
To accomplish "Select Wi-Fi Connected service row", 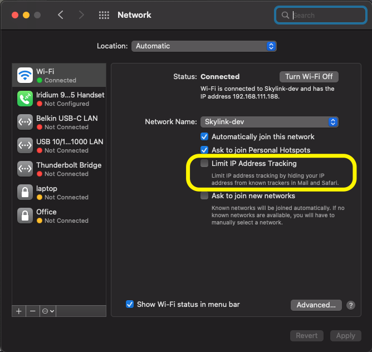I will click(x=59, y=75).
